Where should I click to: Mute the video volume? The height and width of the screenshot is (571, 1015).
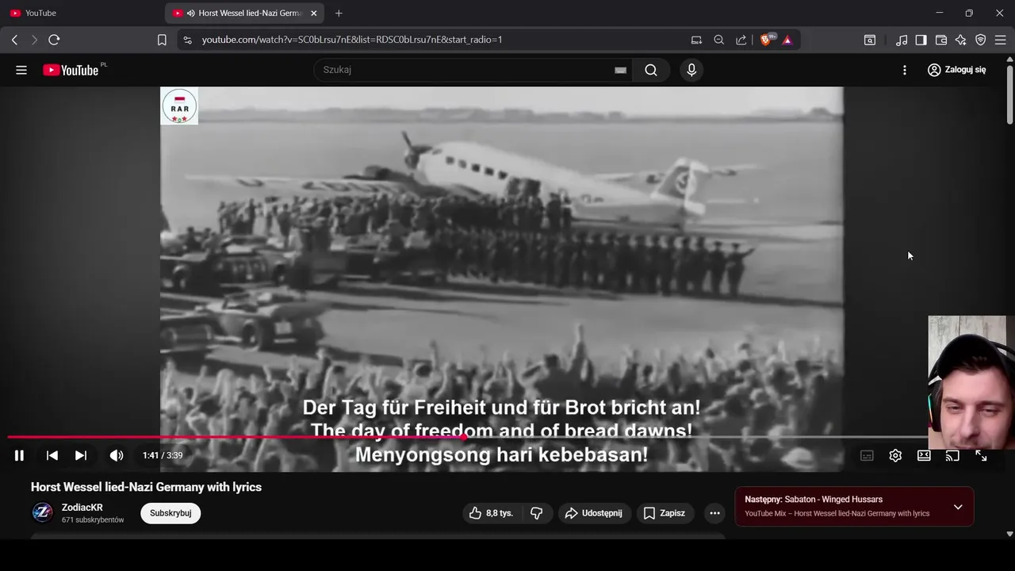[x=117, y=455]
